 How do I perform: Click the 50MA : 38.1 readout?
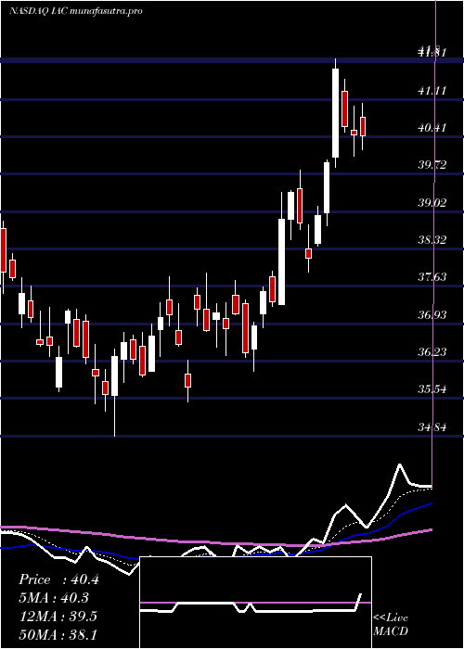58,634
